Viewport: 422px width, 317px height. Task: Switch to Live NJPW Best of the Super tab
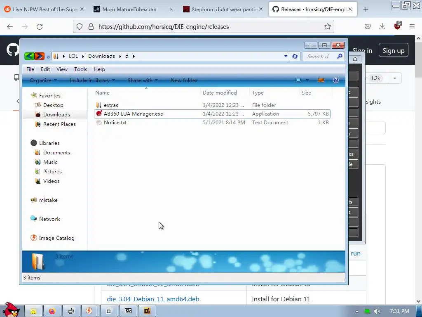(44, 9)
